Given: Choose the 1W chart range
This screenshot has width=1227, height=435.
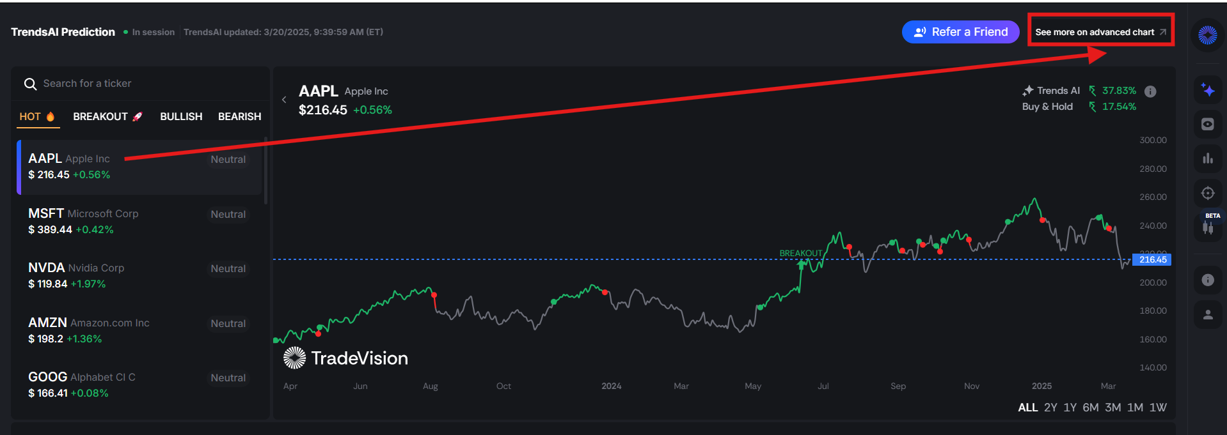Looking at the screenshot, I should coord(1158,408).
